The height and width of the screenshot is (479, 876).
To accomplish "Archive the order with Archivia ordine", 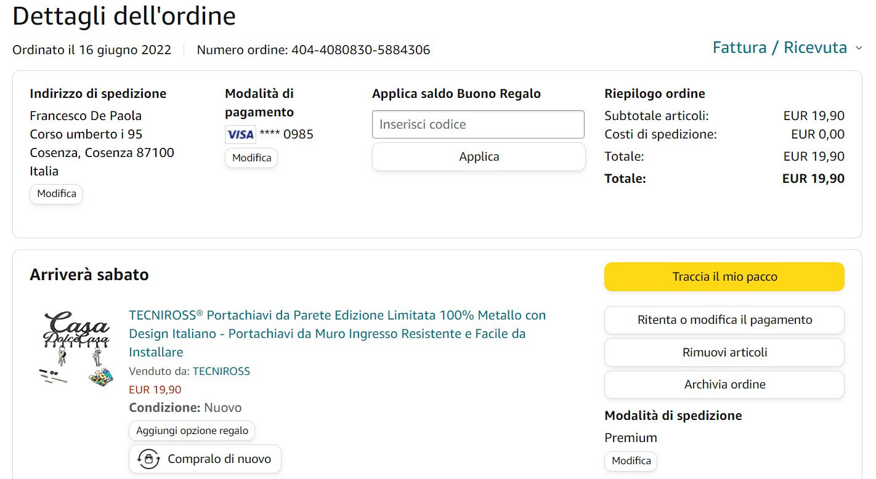I will tap(724, 384).
